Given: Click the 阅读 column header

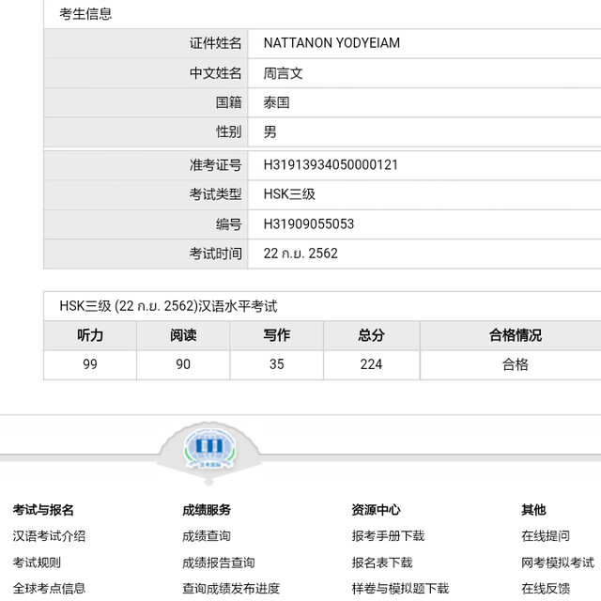Looking at the screenshot, I should point(183,335).
